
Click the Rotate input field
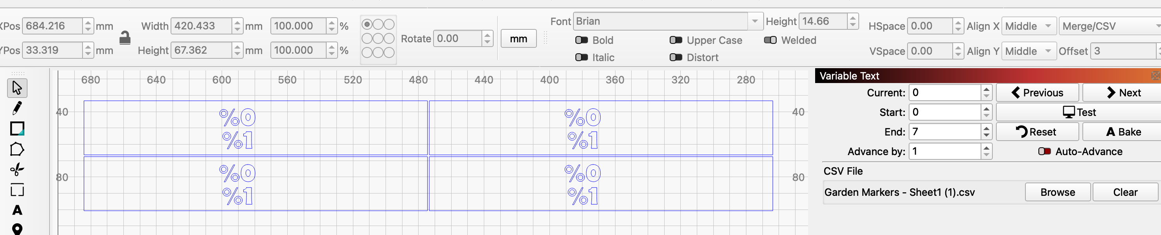(458, 39)
